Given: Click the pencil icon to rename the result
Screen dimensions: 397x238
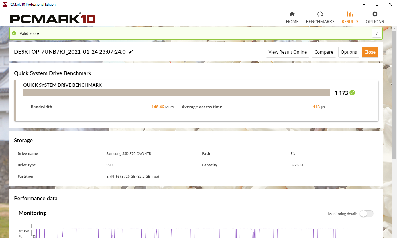Looking at the screenshot, I should pos(131,52).
